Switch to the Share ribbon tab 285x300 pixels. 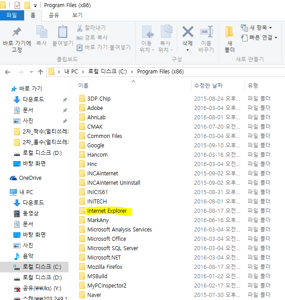54,15
